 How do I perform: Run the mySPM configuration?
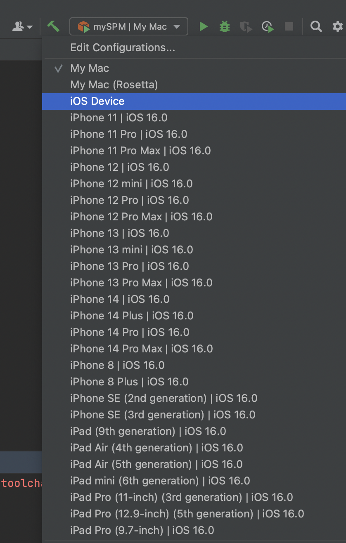point(203,27)
